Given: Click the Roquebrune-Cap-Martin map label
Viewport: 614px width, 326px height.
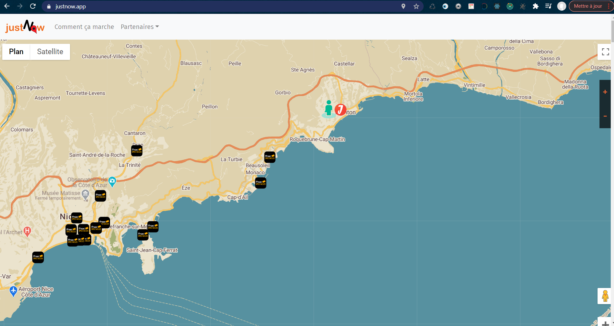Looking at the screenshot, I should click(317, 139).
